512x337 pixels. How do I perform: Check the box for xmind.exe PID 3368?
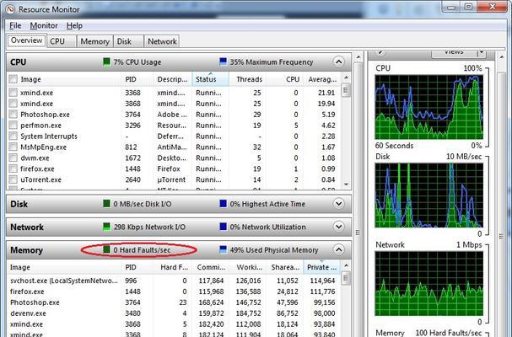pos(13,93)
